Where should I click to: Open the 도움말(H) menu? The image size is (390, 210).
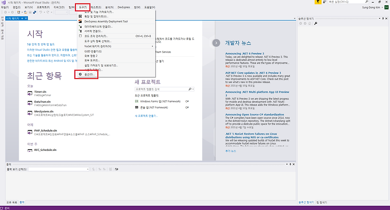(150, 7)
